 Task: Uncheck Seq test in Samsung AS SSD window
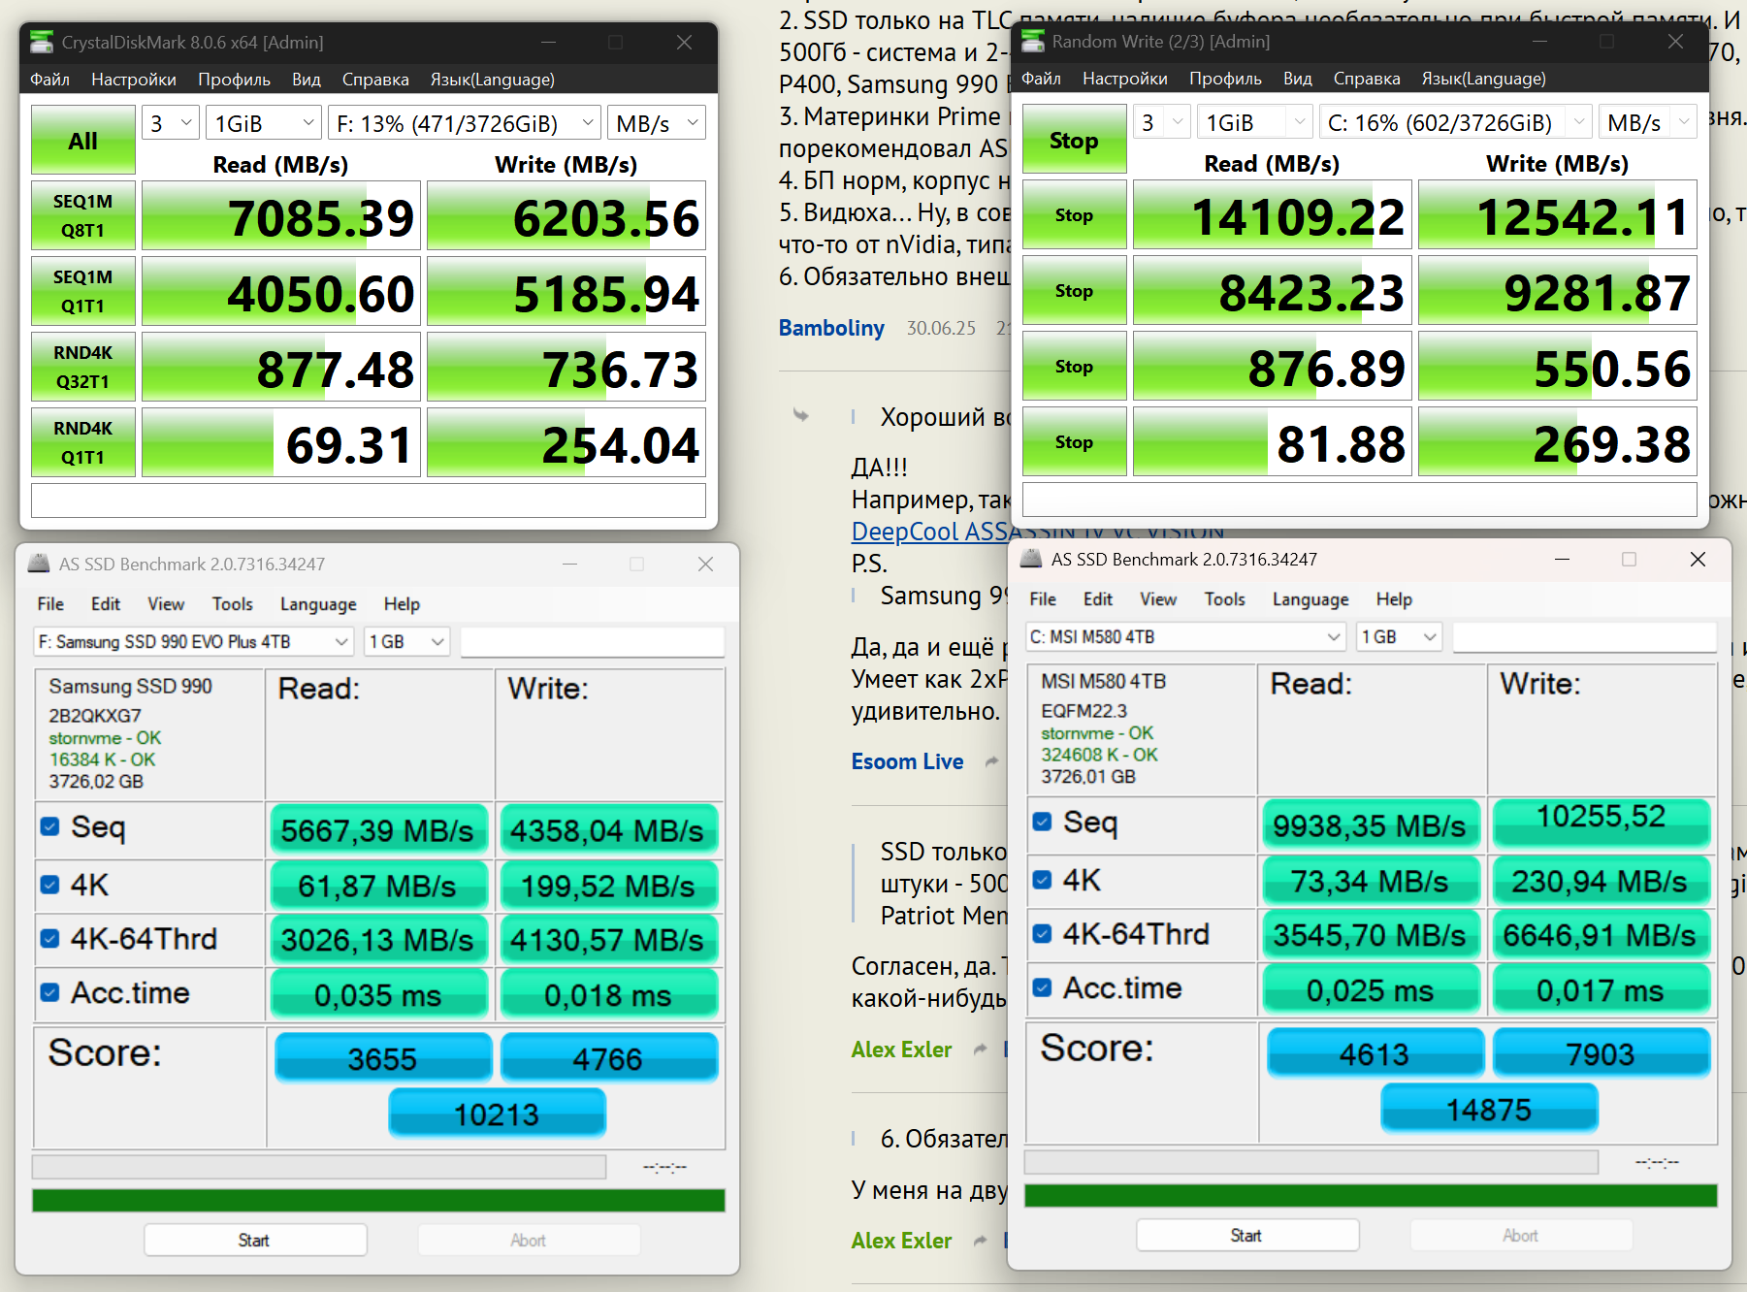[50, 826]
